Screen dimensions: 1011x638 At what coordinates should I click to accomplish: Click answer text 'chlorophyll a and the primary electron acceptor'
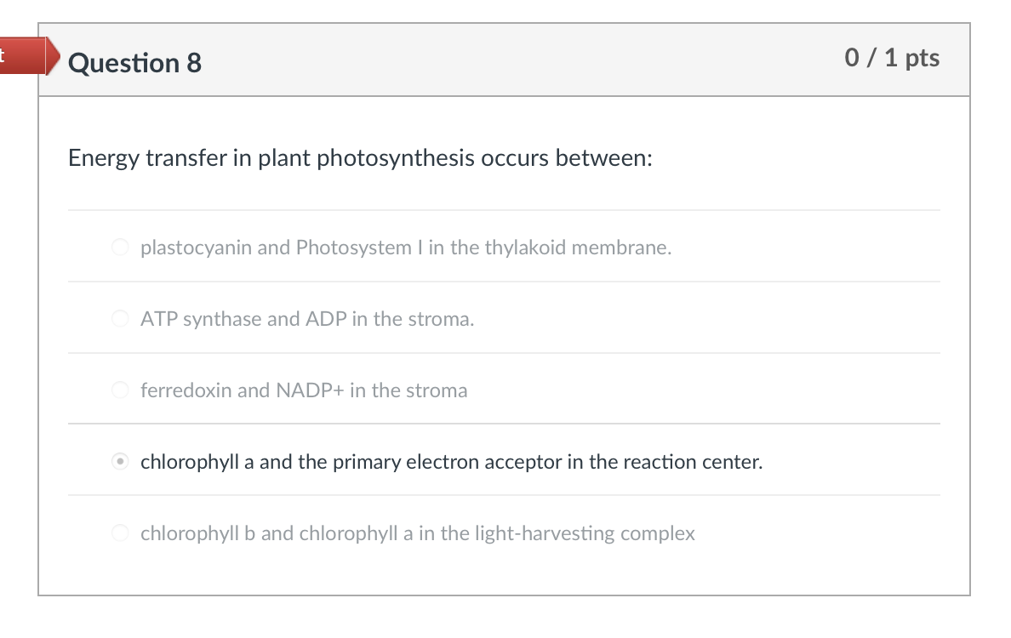point(451,463)
